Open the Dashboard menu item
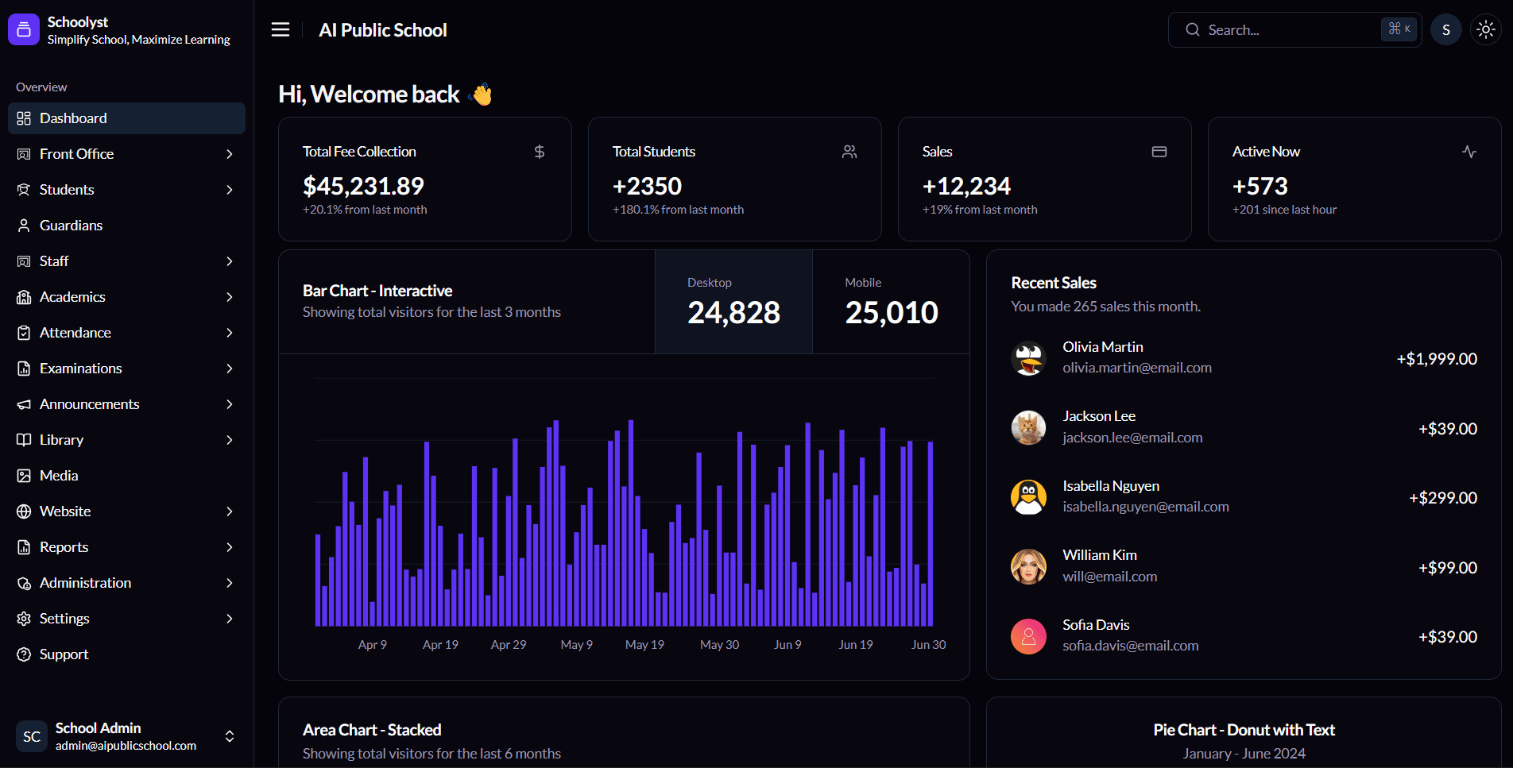 tap(72, 118)
